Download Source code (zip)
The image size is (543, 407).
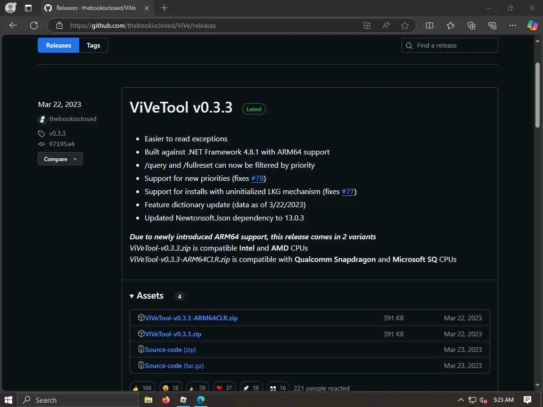tap(170, 350)
